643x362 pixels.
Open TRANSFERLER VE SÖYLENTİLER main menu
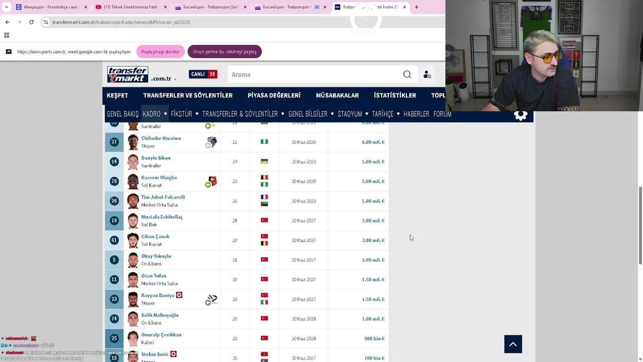click(188, 95)
